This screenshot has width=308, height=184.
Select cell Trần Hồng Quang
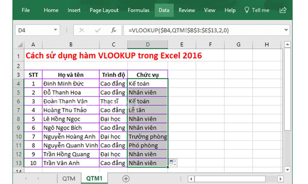(71, 154)
